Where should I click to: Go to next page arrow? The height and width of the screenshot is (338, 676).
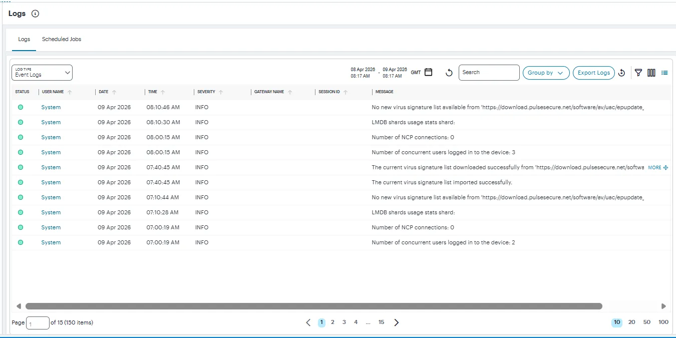pyautogui.click(x=397, y=322)
